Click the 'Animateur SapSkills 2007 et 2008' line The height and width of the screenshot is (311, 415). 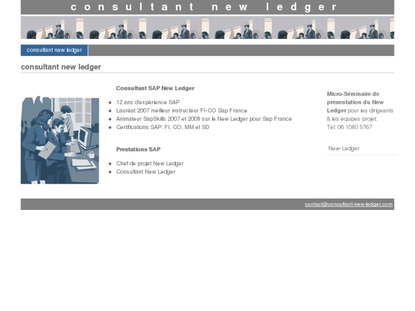[x=204, y=119]
